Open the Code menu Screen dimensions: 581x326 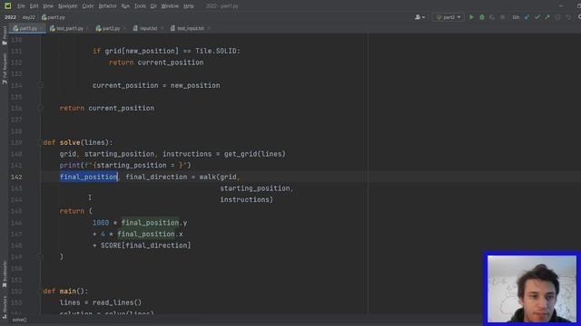[88, 6]
